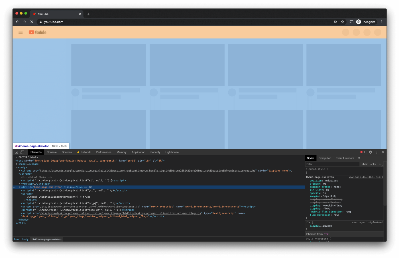Select the <!DOCTYPE html> line

(27, 157)
